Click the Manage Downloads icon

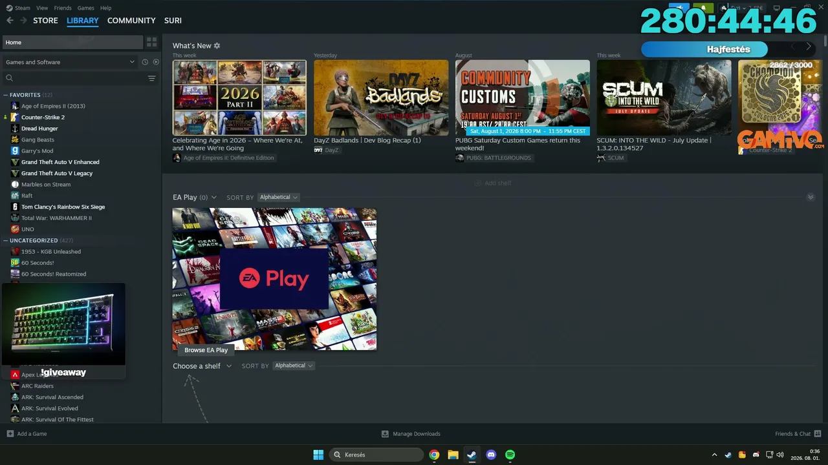click(x=385, y=434)
